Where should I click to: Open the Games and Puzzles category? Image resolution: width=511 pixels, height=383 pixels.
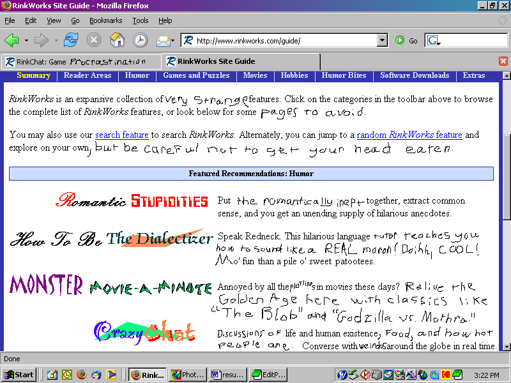196,75
